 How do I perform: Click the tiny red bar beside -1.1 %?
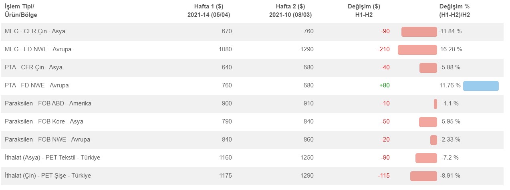435,104
